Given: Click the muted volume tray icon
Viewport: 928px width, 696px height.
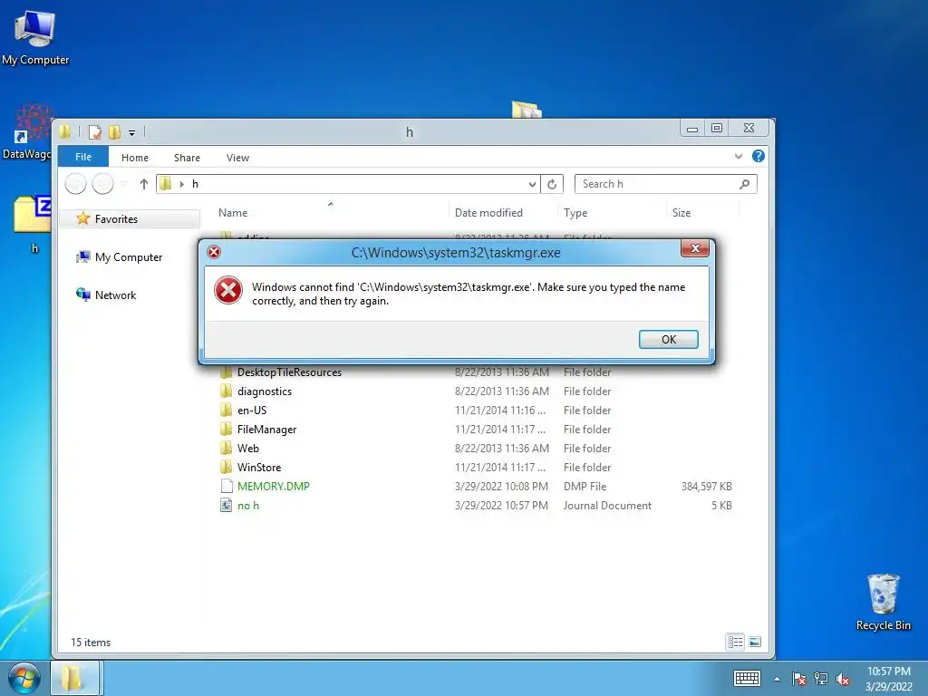Looking at the screenshot, I should [843, 679].
